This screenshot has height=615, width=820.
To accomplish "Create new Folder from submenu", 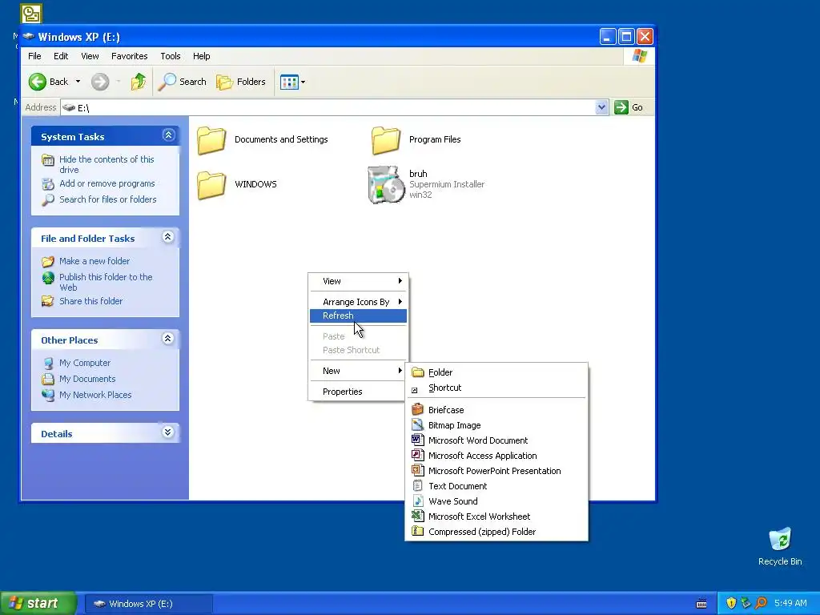I will [496, 372].
